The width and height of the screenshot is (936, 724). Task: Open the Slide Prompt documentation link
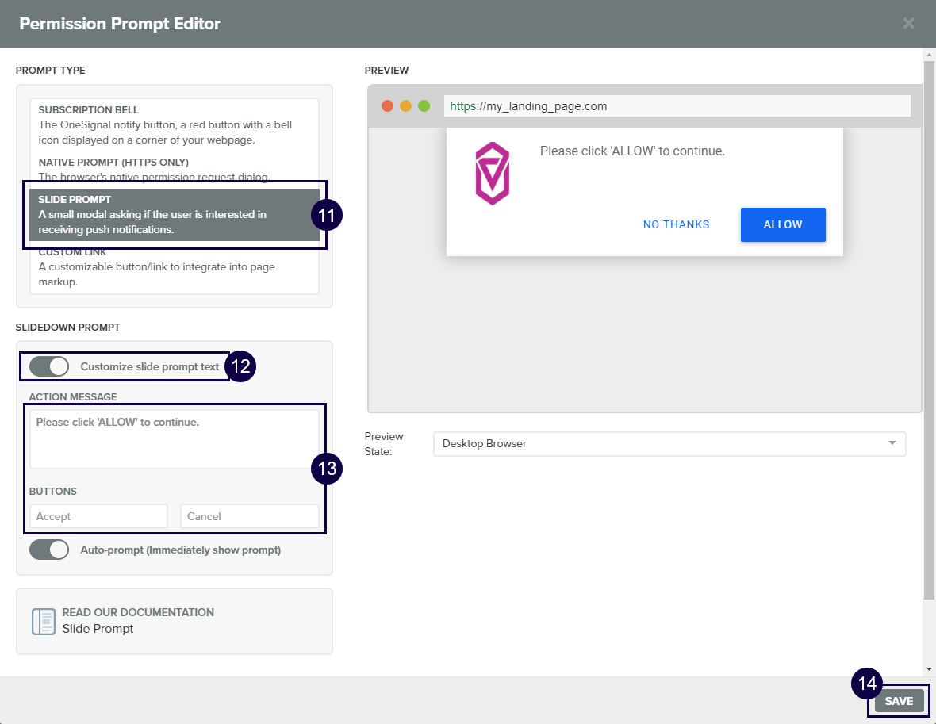pyautogui.click(x=98, y=629)
